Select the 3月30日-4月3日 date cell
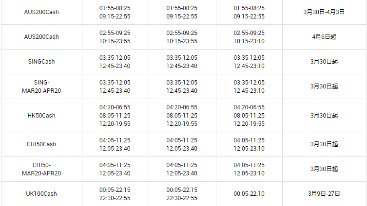The height and width of the screenshot is (206, 367). (324, 12)
